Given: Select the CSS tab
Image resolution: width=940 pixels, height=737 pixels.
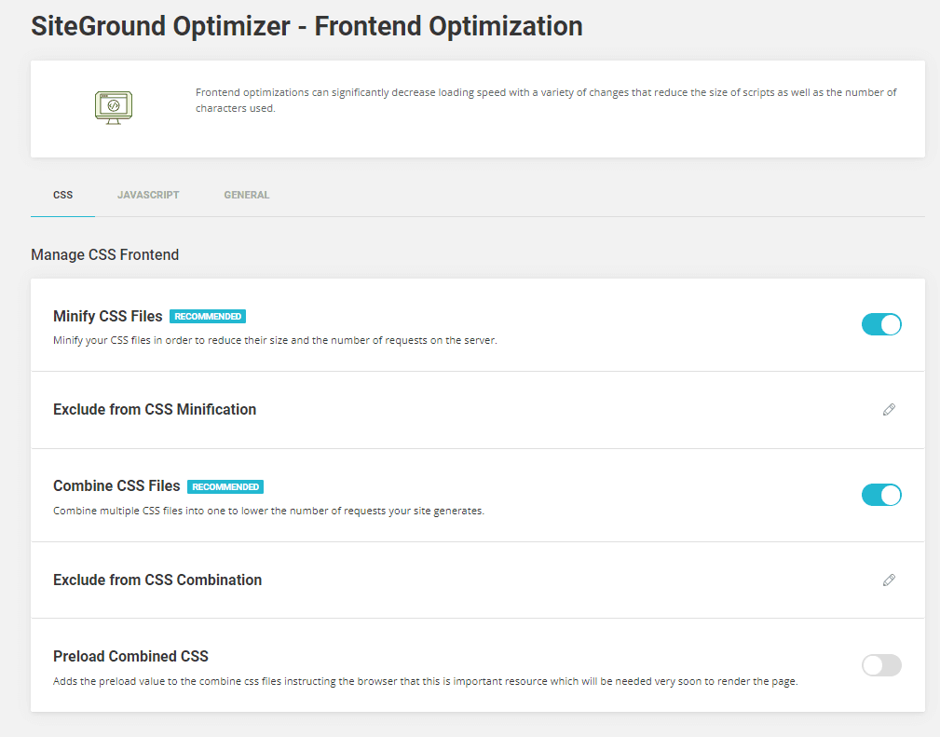Looking at the screenshot, I should pos(63,195).
